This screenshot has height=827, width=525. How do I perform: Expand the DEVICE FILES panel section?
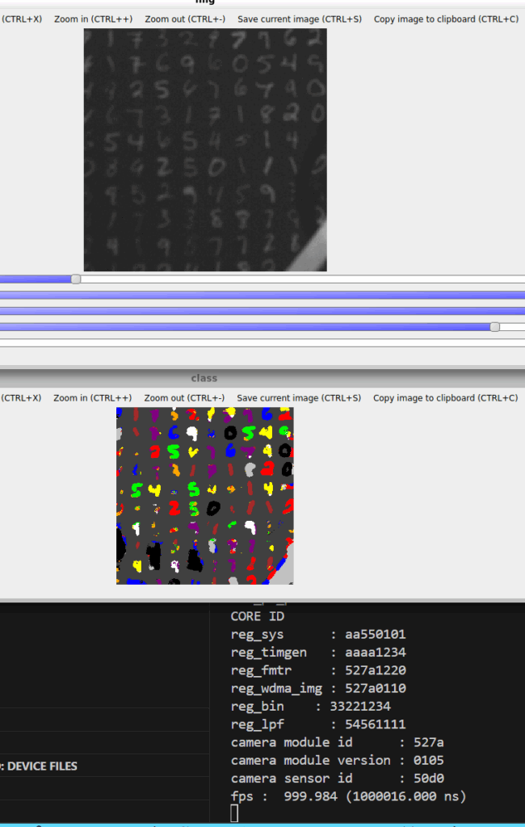[42, 766]
